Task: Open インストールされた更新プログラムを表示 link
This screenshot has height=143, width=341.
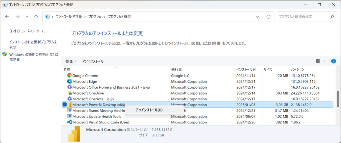Action: click(33, 44)
